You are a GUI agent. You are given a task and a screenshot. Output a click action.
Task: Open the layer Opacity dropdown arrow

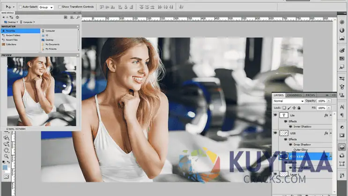tap(328, 101)
